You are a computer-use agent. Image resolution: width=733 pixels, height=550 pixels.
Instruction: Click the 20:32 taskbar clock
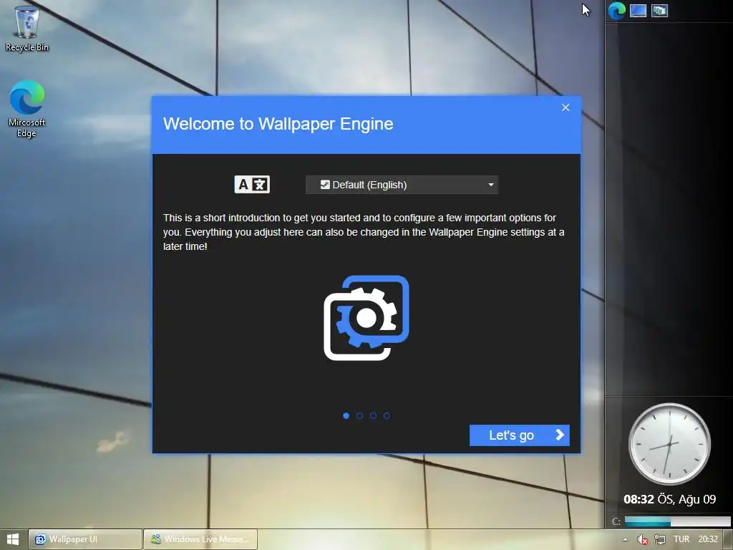click(x=708, y=539)
